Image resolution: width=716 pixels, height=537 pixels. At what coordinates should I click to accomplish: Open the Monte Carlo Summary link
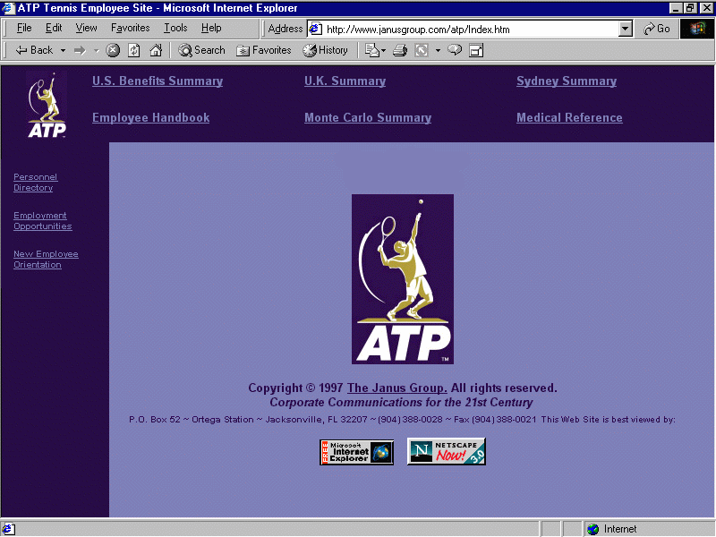tap(368, 117)
